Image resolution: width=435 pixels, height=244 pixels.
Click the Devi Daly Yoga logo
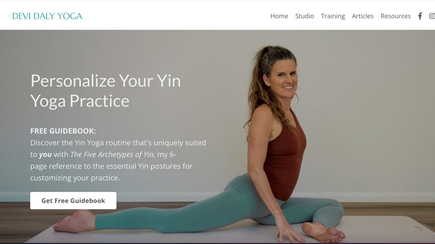tap(47, 16)
